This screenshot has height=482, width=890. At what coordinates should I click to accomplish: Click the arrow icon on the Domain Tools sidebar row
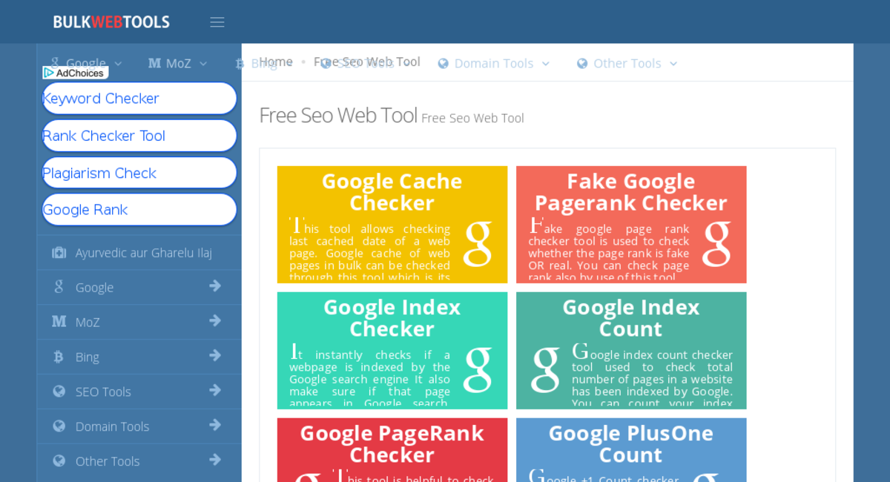pyautogui.click(x=215, y=426)
